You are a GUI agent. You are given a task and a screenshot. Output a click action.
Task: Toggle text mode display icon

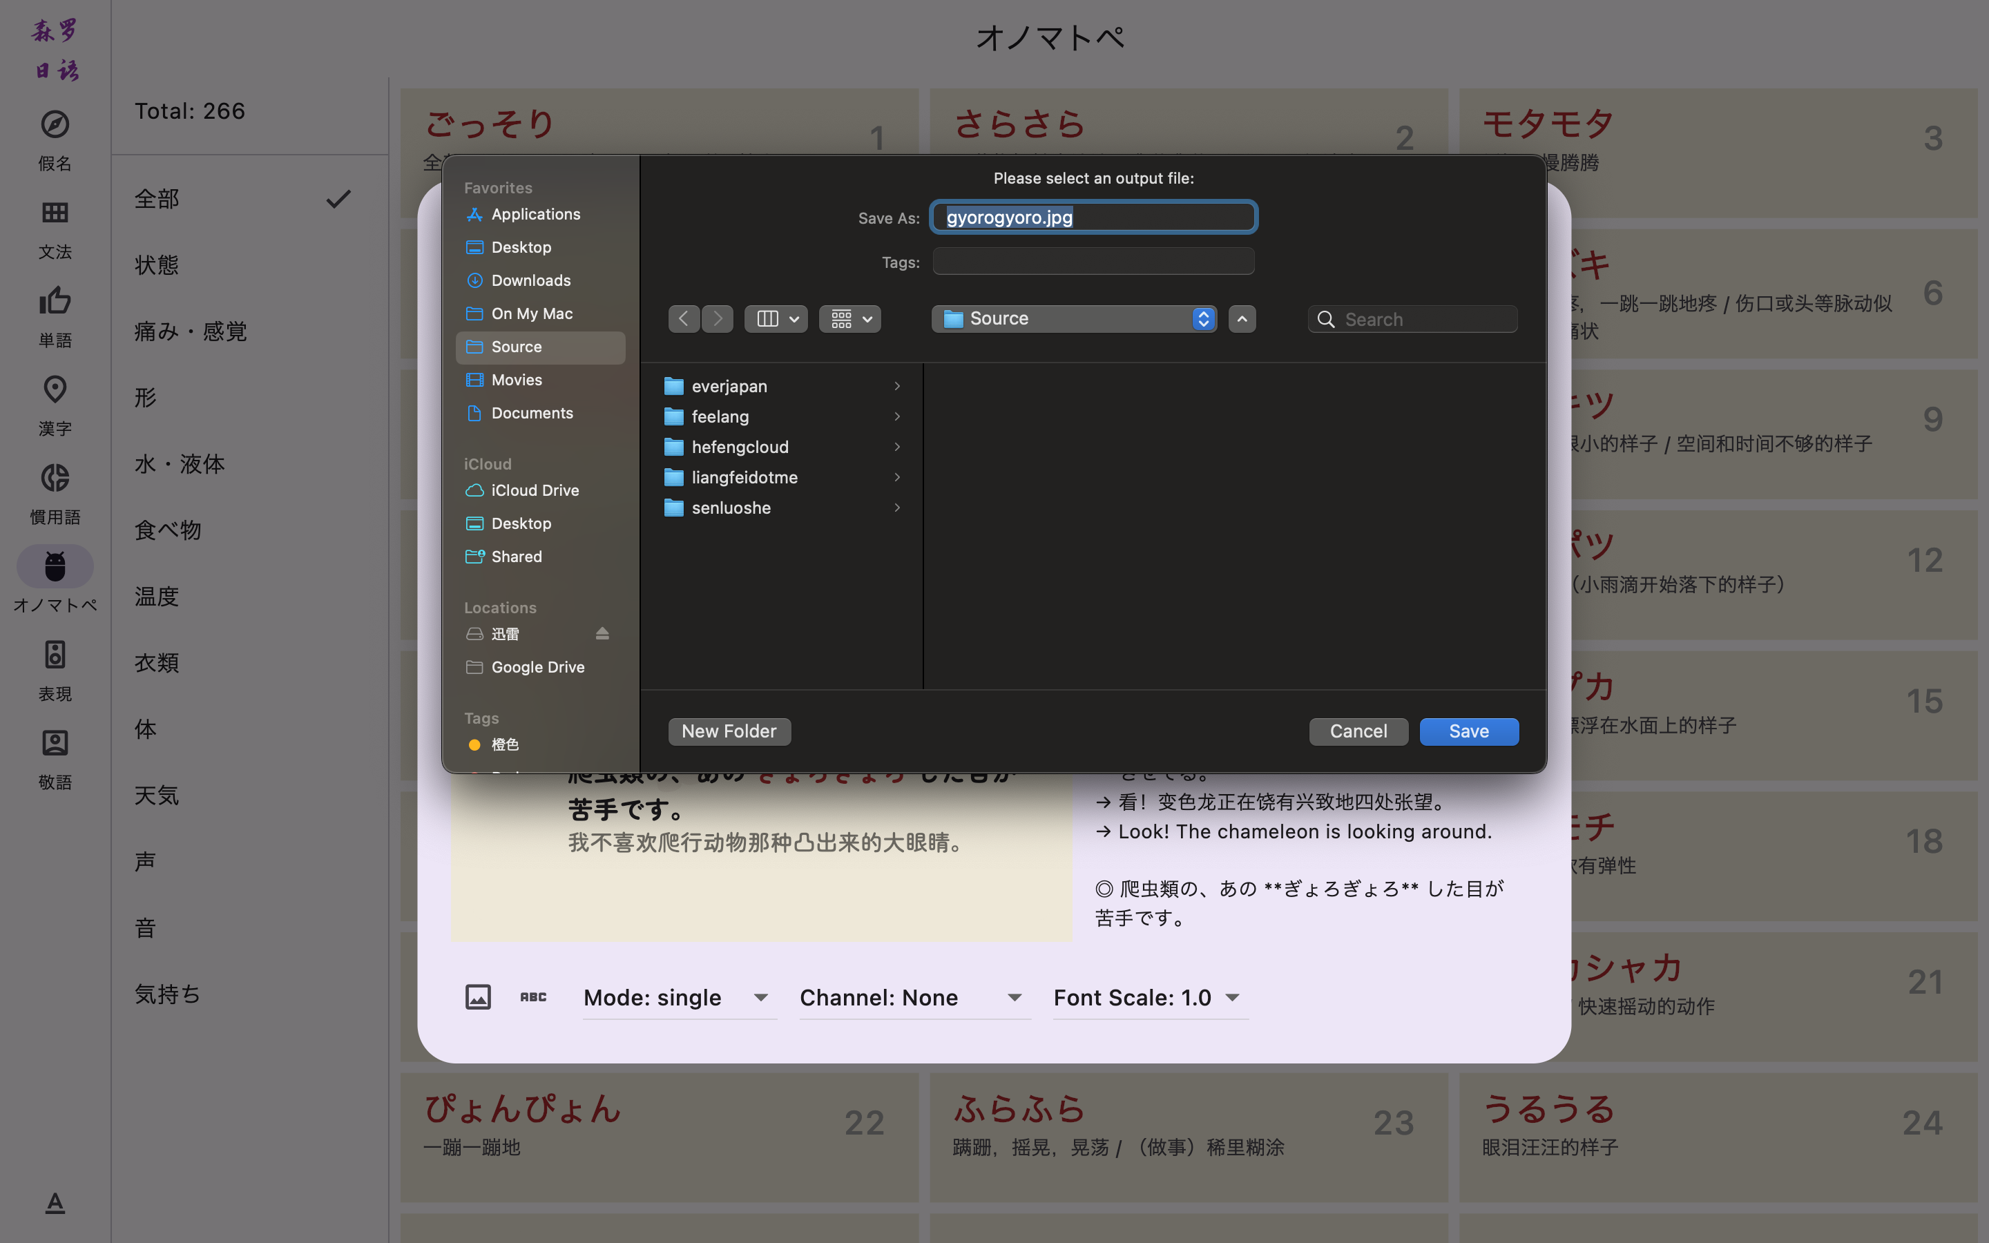point(532,996)
